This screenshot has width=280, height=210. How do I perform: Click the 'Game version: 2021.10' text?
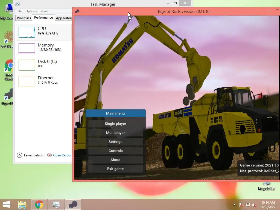259,165
